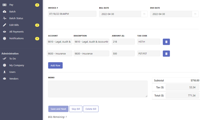
Task: Click the 9810 Legal description field
Action: click(x=91, y=42)
